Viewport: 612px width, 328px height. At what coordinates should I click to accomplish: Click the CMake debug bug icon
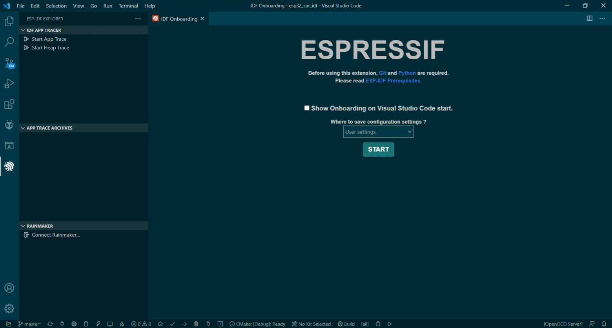378,324
